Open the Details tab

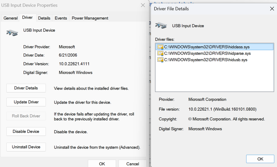tap(44, 18)
